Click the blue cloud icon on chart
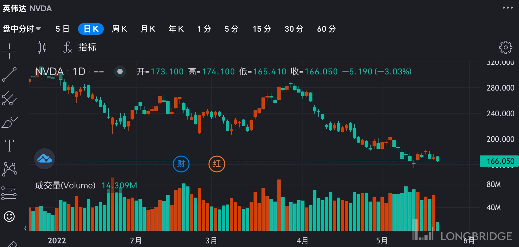Image resolution: width=519 pixels, height=247 pixels. [45, 159]
